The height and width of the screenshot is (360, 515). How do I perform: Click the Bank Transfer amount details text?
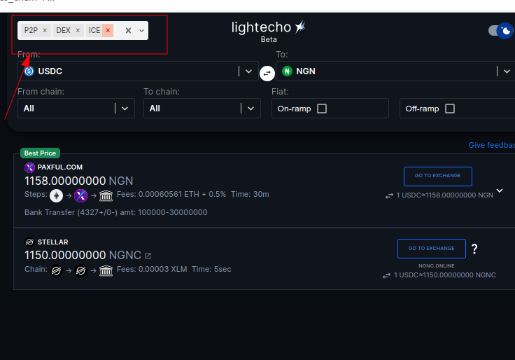[x=116, y=212]
